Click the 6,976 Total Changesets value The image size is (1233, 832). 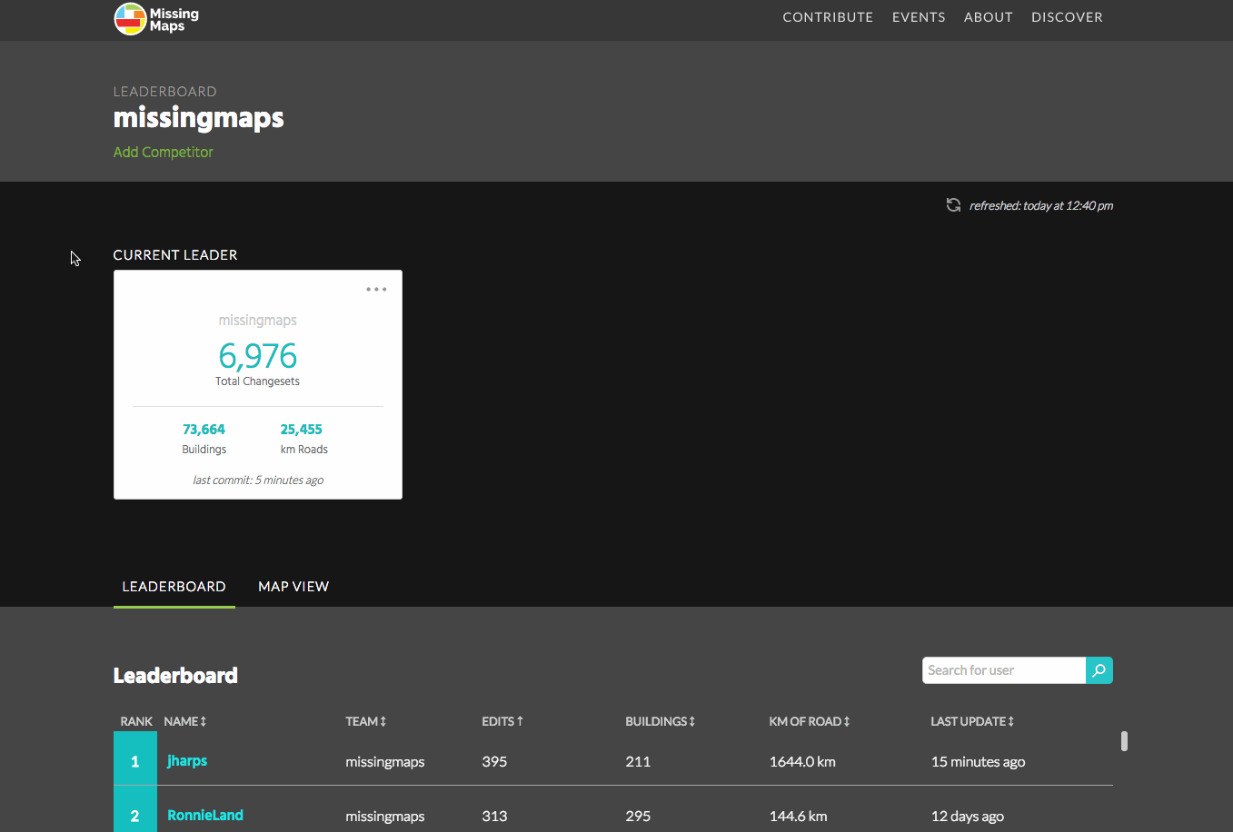click(258, 356)
